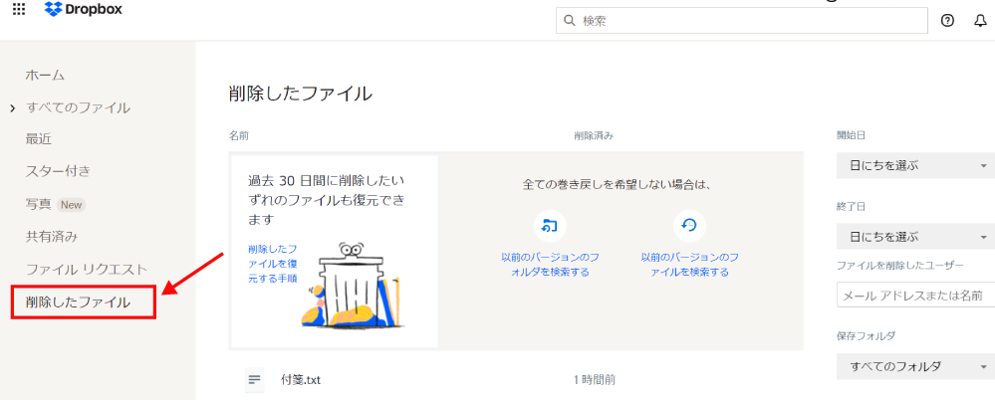Image resolution: width=995 pixels, height=400 pixels.
Task: Open the app grid launcher icon
Action: 19,9
